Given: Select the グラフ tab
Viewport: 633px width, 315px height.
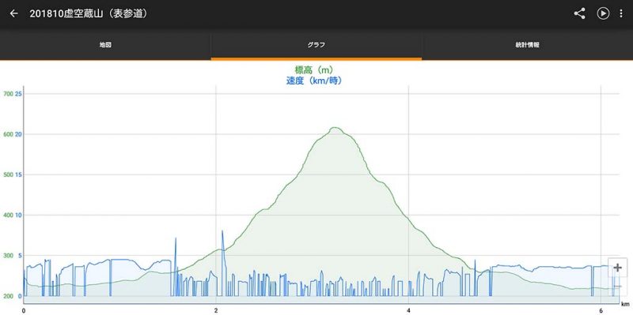Looking at the screenshot, I should coord(316,45).
